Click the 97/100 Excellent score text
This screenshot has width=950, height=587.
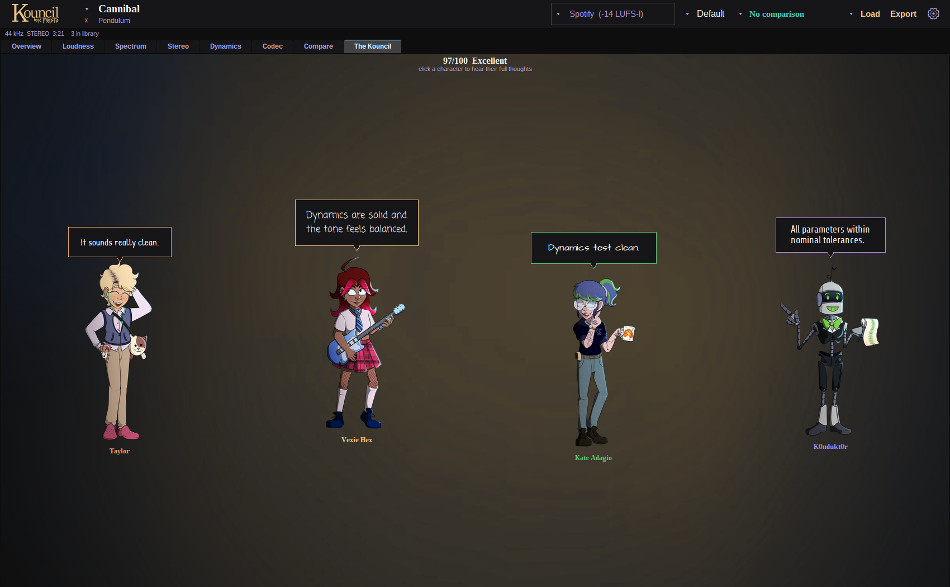(475, 60)
